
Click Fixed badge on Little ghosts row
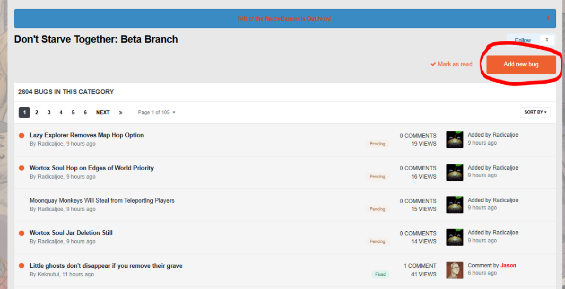(380, 274)
